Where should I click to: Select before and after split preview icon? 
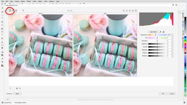click(x=16, y=11)
